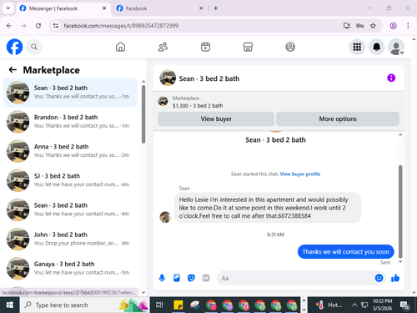This screenshot has height=313, width=417.
Task: Open the taskbar clock showing 10:32 PM
Action: (x=382, y=305)
